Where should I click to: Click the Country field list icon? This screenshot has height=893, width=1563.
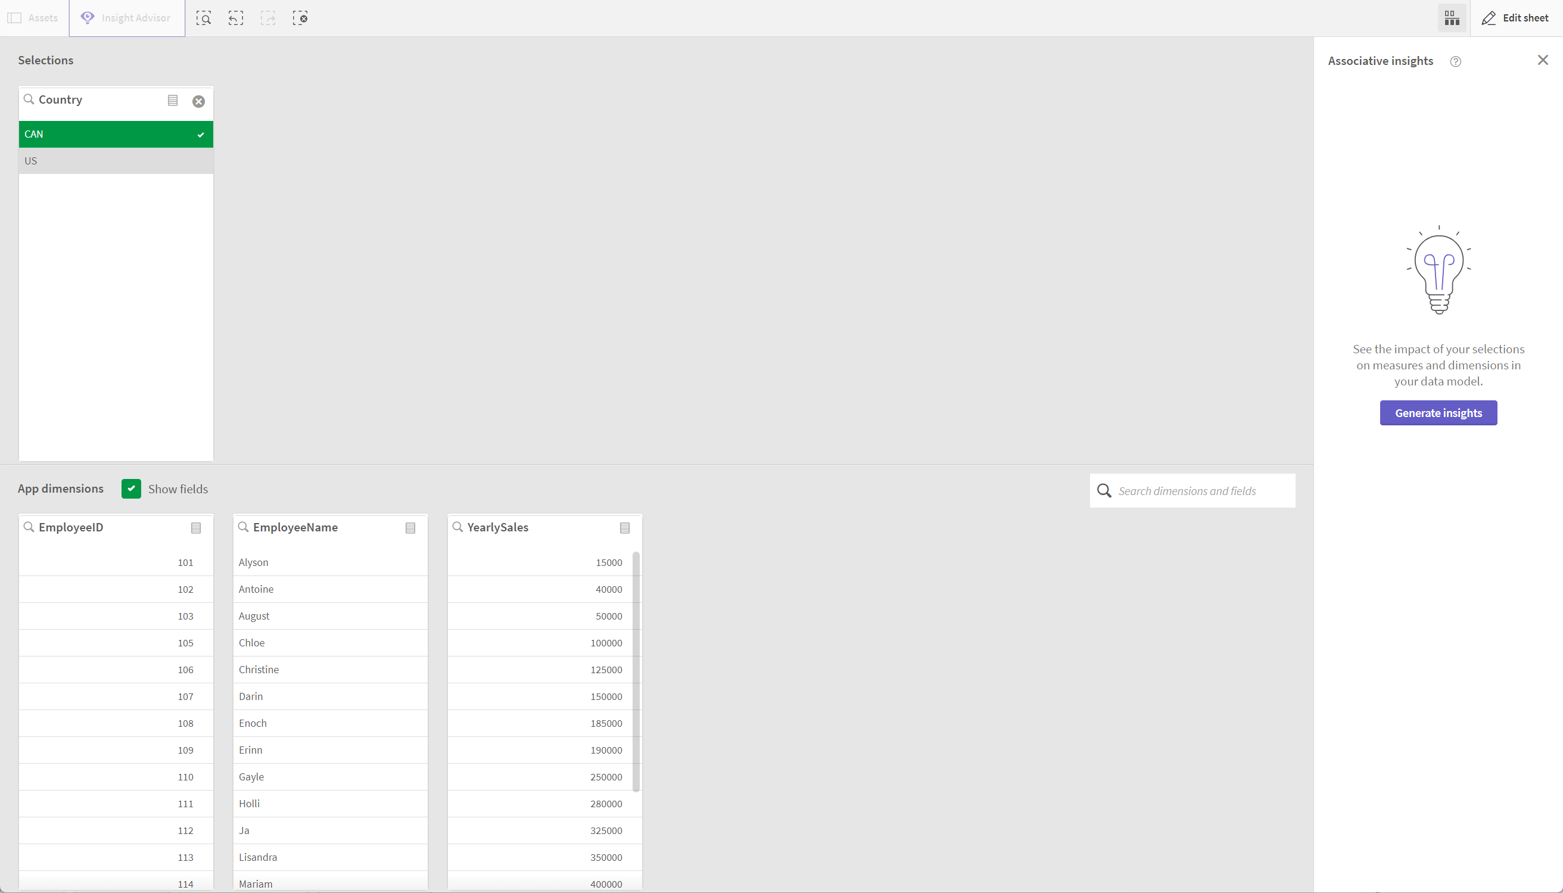pyautogui.click(x=172, y=100)
